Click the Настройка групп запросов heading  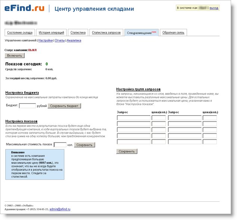pyautogui.click(x=138, y=89)
